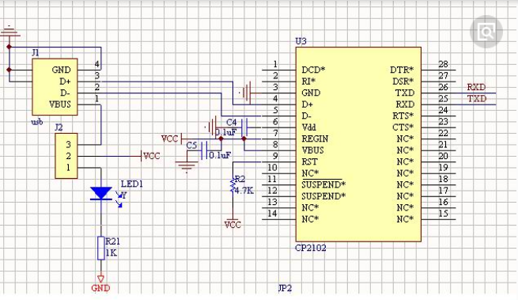
Task: Click the ground symbol at pin 3 GND
Action: pyautogui.click(x=247, y=93)
